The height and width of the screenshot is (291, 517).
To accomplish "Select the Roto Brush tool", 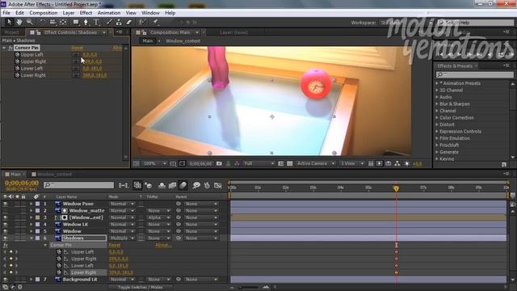I will click(x=142, y=22).
